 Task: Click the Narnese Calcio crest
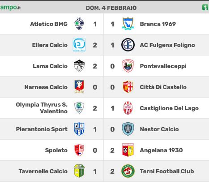point(79,87)
